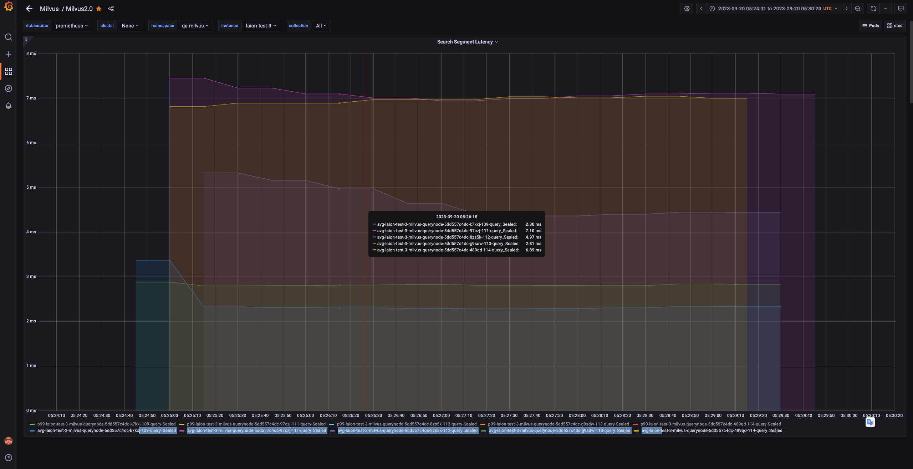Expand the collection All dropdown
The height and width of the screenshot is (469, 913).
click(321, 25)
